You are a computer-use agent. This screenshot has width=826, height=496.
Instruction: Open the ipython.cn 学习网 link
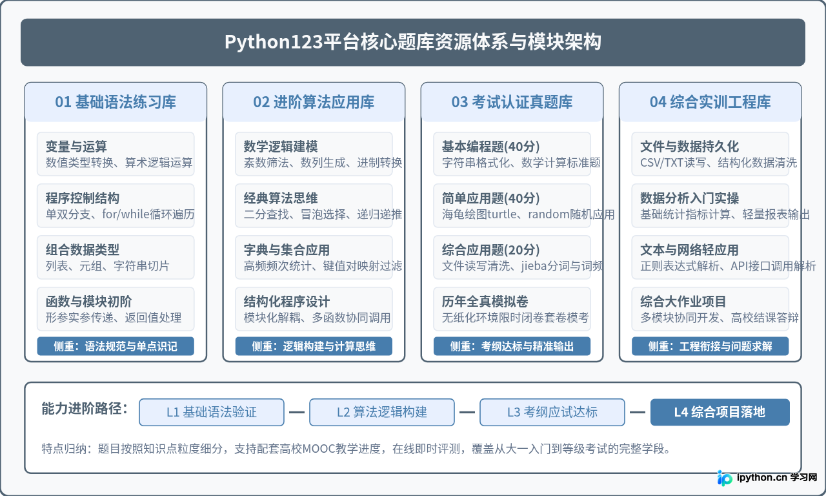778,478
